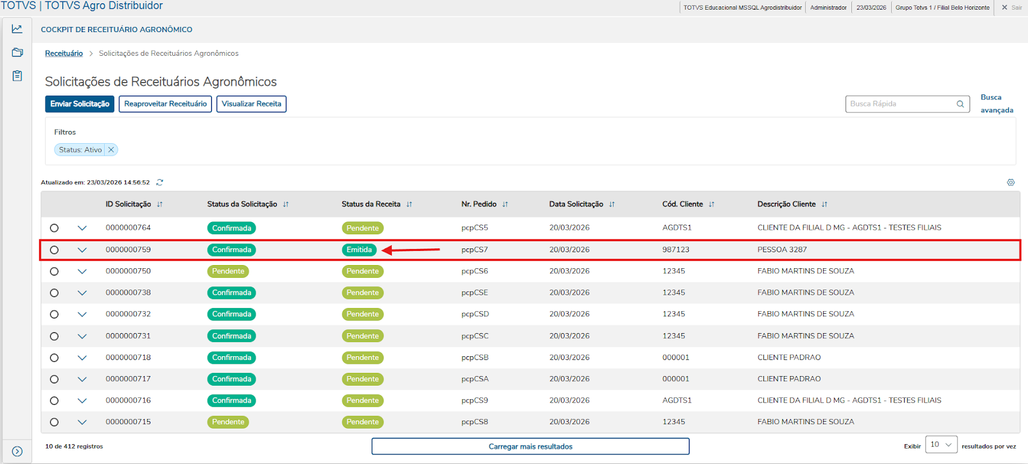Viewport: 1028px width, 464px height.
Task: Expand details of request 0000000764
Action: point(82,228)
